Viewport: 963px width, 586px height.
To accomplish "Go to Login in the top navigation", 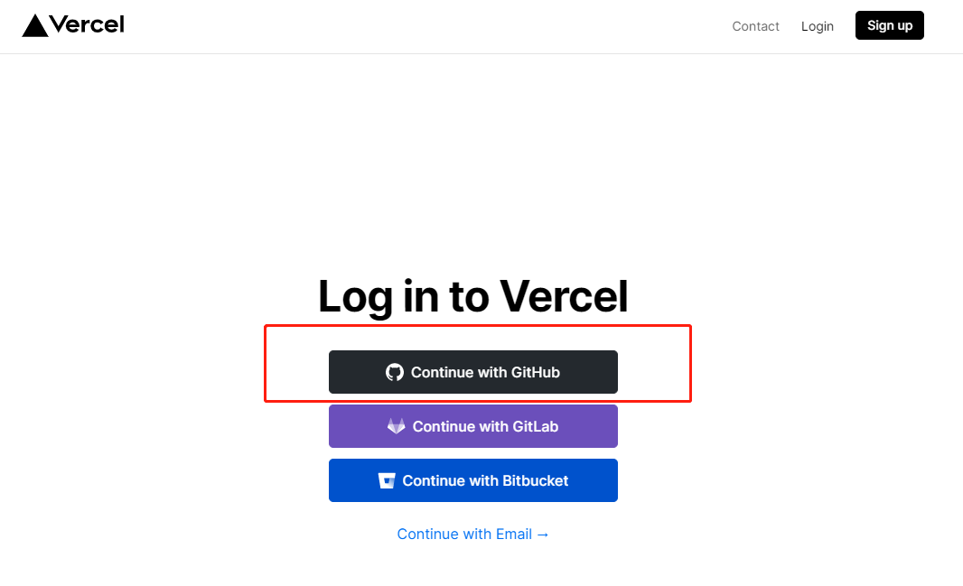I will [817, 26].
